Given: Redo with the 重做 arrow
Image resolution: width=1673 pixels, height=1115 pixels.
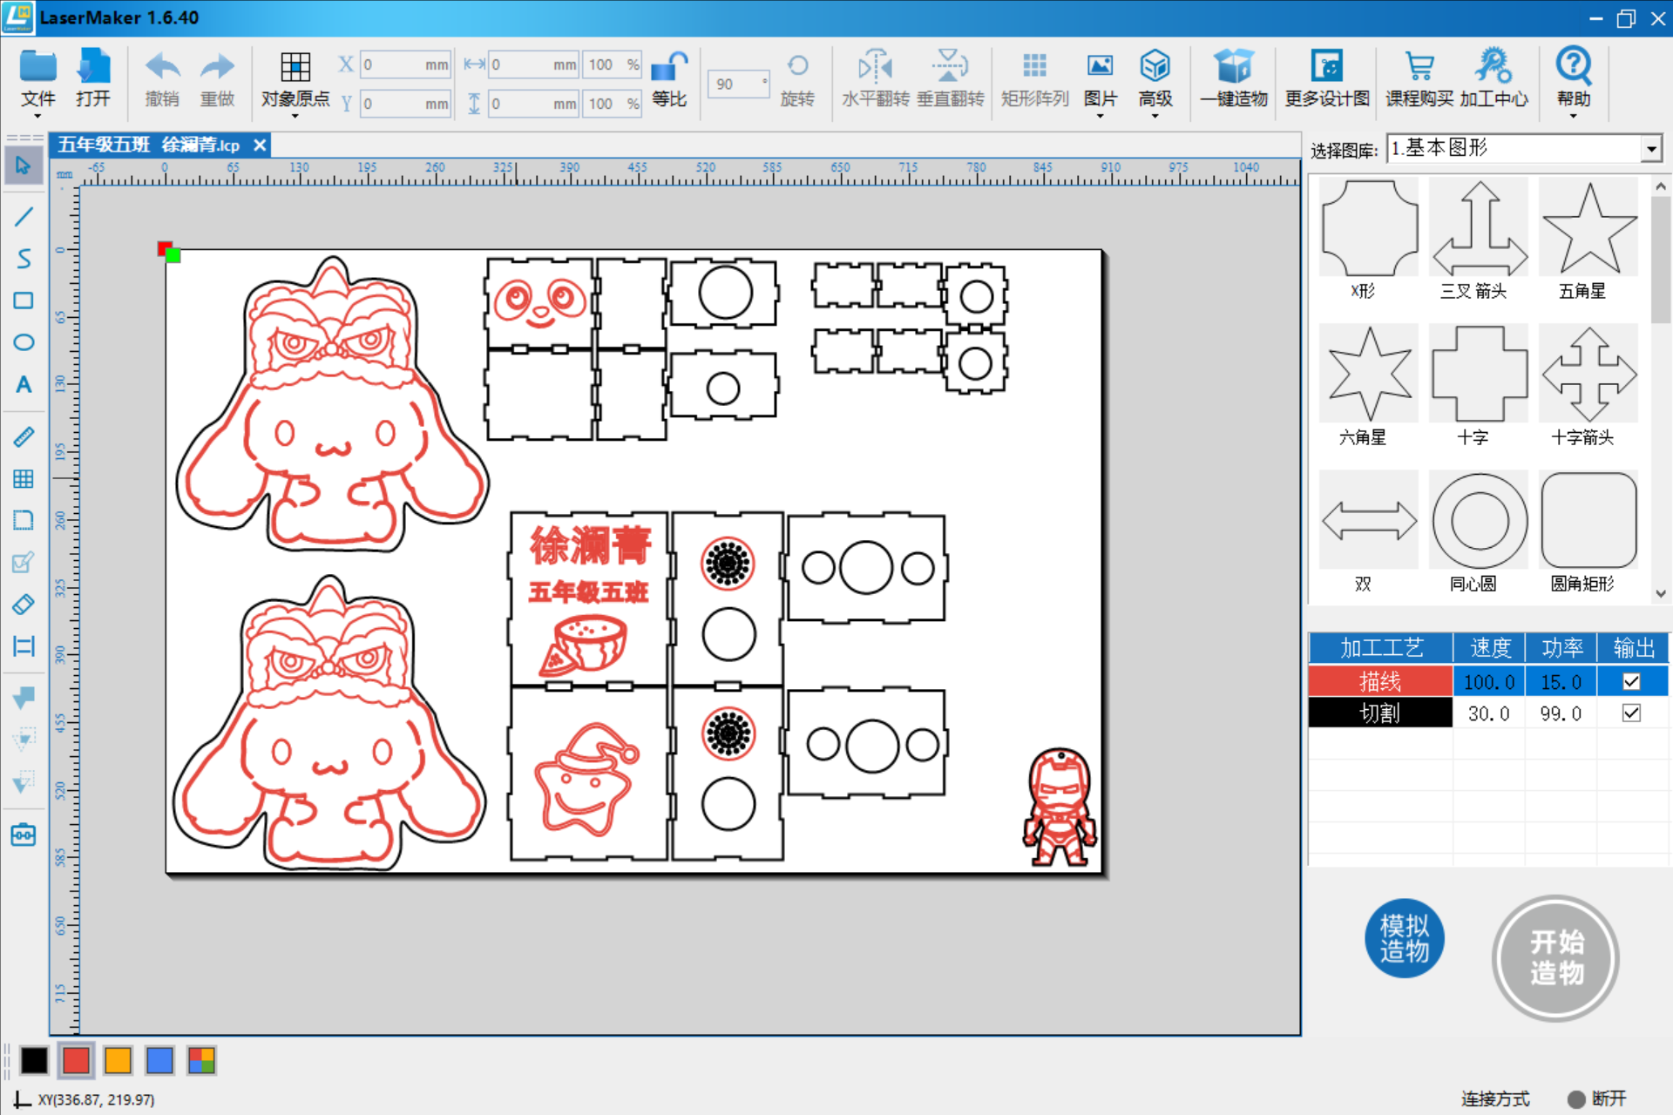Looking at the screenshot, I should (x=217, y=68).
